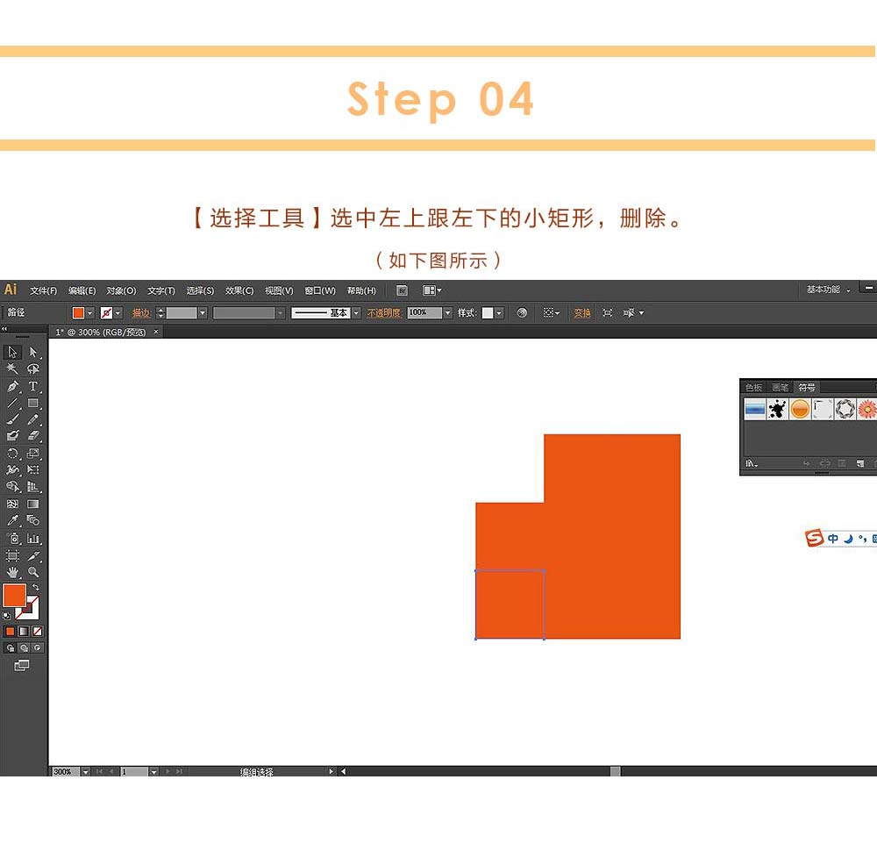Open stroke color dropdown in control bar
The image size is (877, 844).
118,313
